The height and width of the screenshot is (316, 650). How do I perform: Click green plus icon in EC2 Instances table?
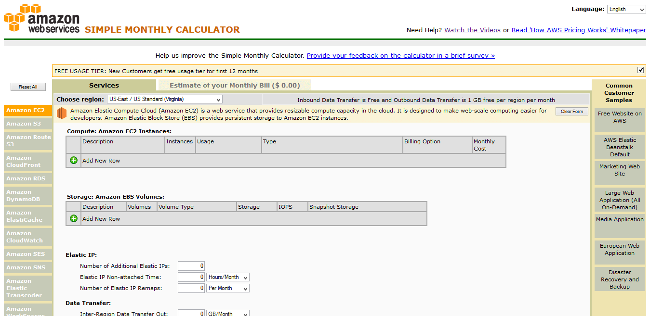[74, 160]
